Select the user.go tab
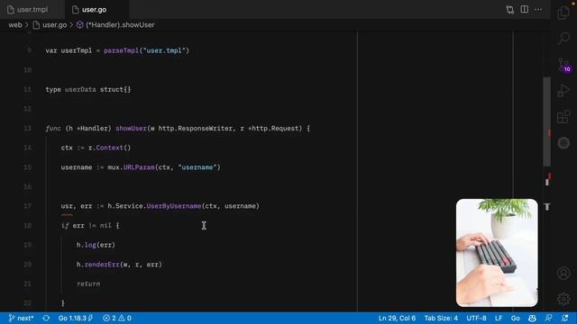Viewport: 577px width, 324px height. click(x=94, y=10)
